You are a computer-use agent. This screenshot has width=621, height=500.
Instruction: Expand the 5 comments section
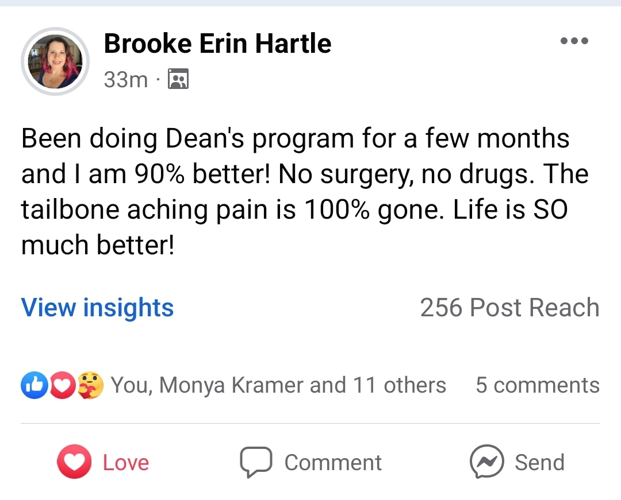537,385
